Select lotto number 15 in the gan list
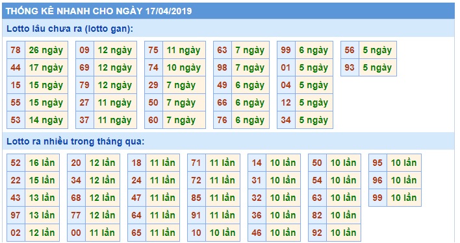 coord(16,85)
